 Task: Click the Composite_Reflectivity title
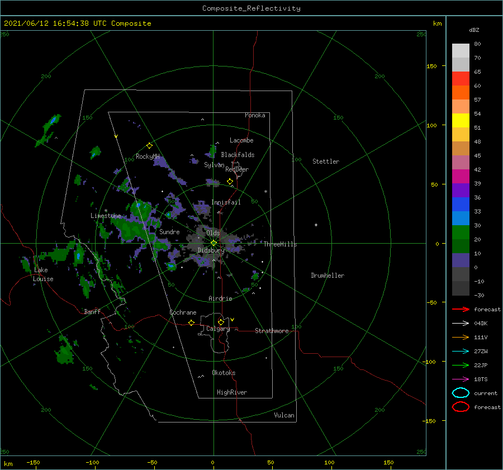(x=251, y=8)
